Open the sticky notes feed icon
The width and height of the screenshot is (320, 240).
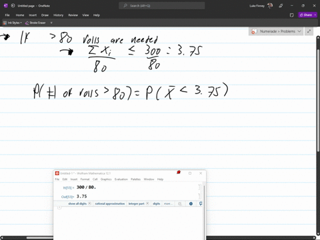pyautogui.click(x=292, y=15)
